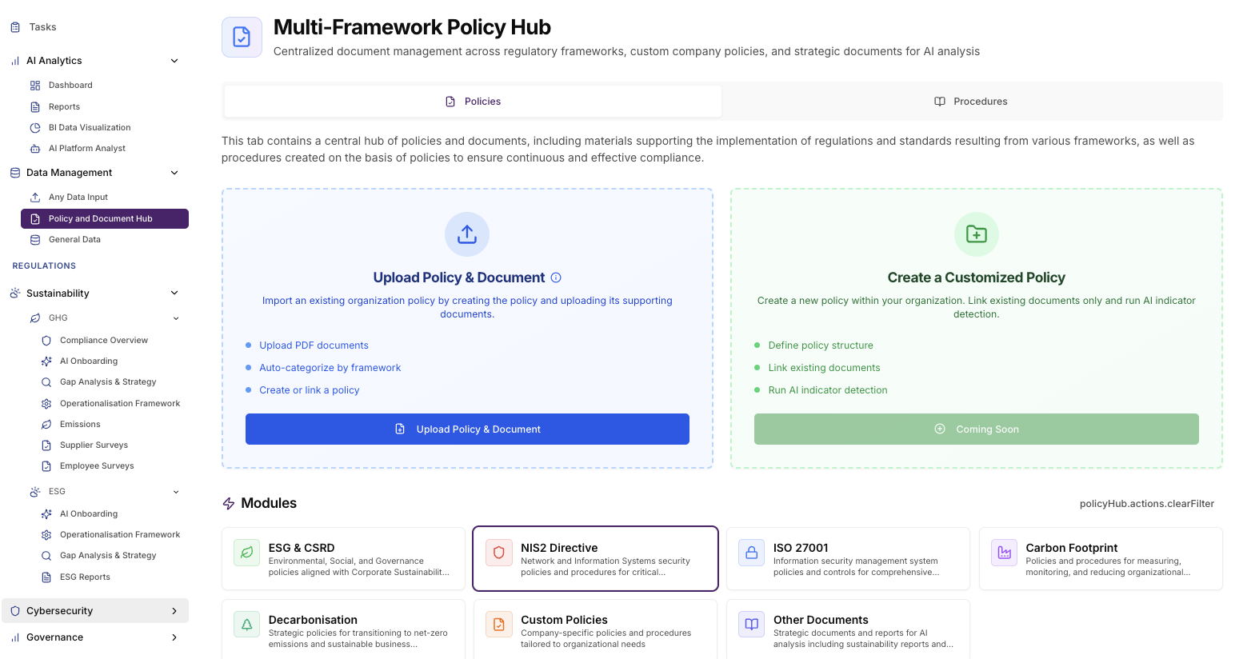Expand the Cybersecurity section

[x=174, y=610]
